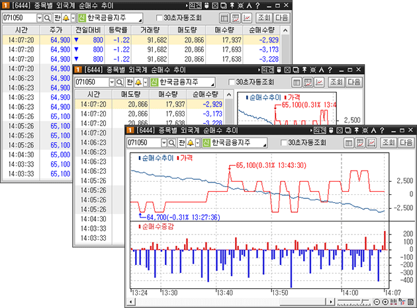The image size is (417, 308).
Task: Click 주가 column header in back window
Action: [x=56, y=30]
